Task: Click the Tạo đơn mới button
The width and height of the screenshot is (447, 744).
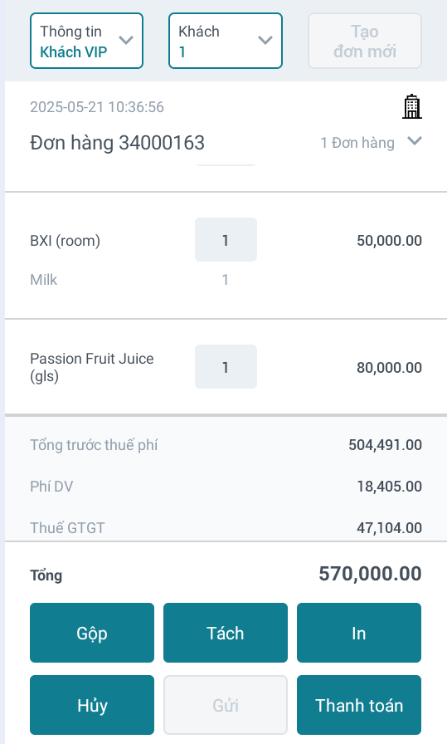Action: 365,41
